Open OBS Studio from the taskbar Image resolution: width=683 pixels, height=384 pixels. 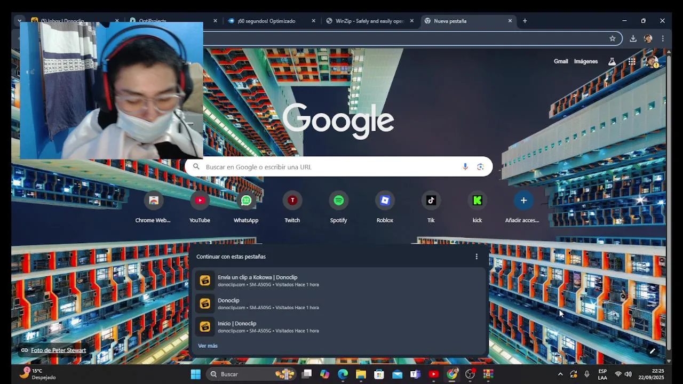[470, 374]
